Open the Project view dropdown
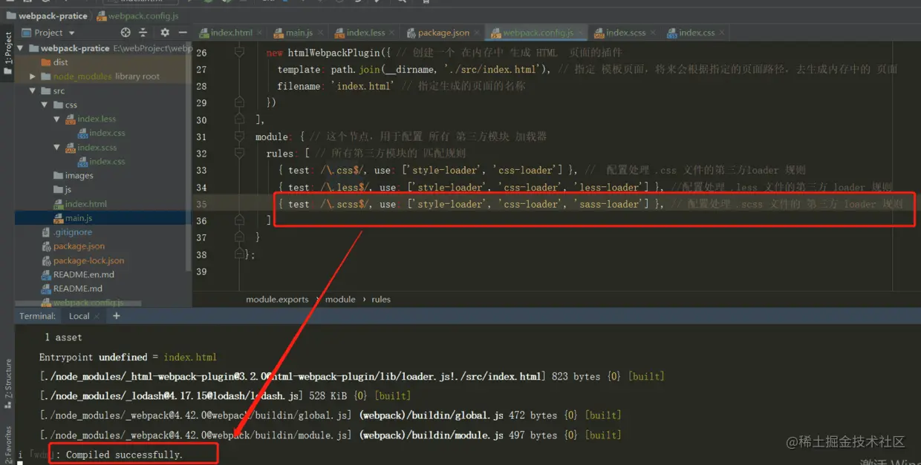The height and width of the screenshot is (465, 921). pyautogui.click(x=48, y=33)
